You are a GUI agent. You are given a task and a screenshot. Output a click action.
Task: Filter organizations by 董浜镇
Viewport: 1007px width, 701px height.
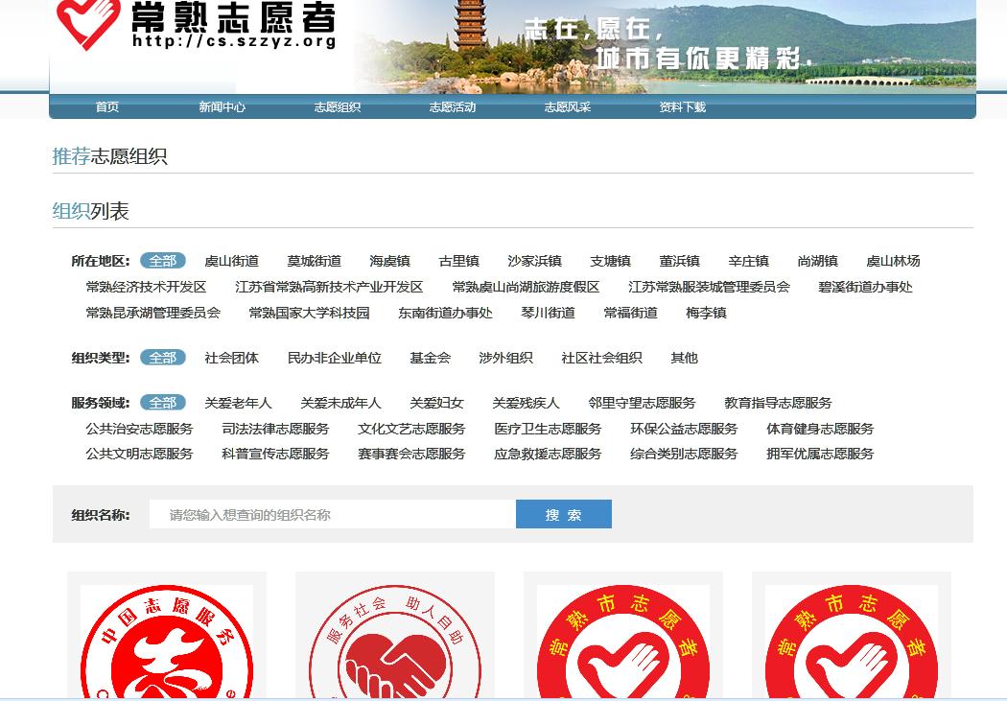[x=679, y=261]
